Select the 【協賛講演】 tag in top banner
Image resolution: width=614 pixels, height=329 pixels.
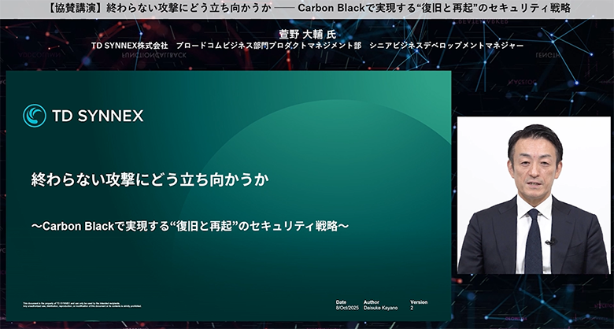(x=73, y=8)
